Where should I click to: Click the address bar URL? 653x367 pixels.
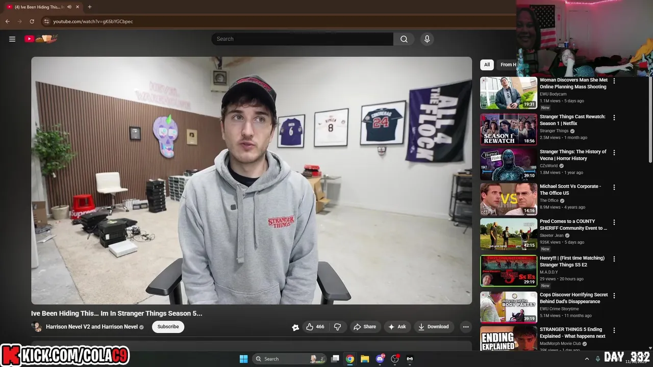[93, 21]
